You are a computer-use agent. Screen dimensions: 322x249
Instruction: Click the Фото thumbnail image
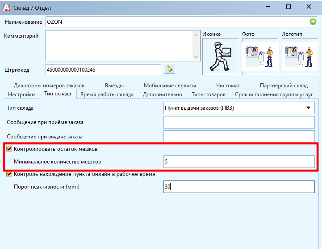coord(259,56)
